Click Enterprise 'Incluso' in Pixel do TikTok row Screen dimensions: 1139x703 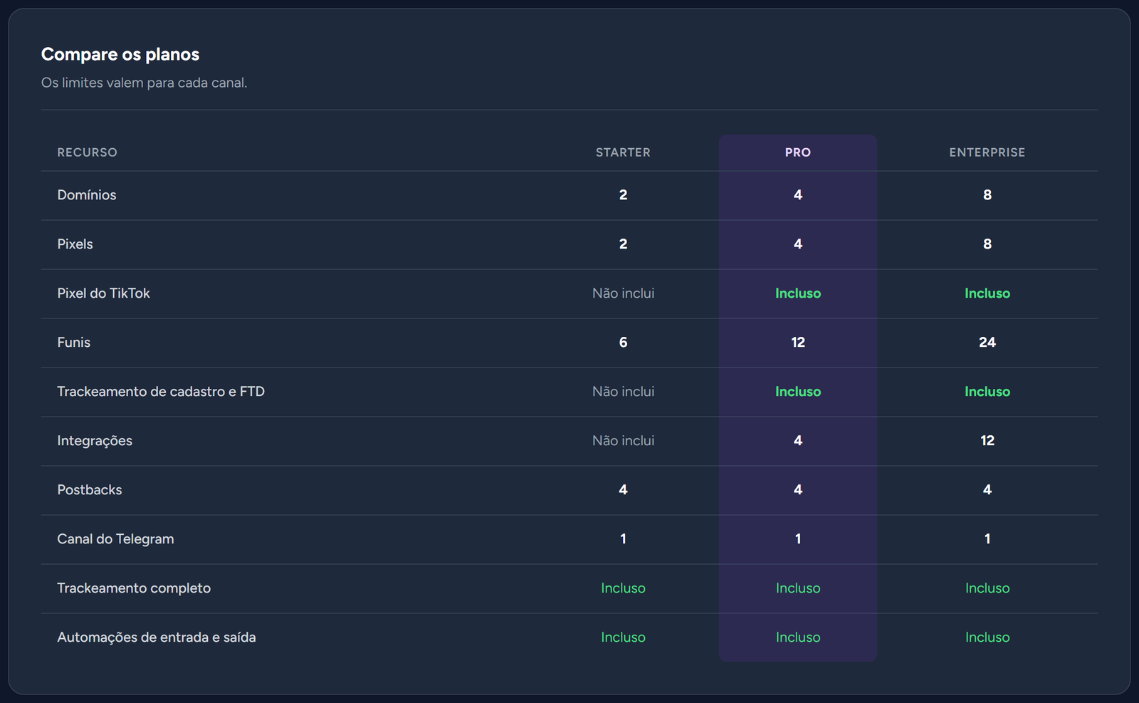point(987,293)
